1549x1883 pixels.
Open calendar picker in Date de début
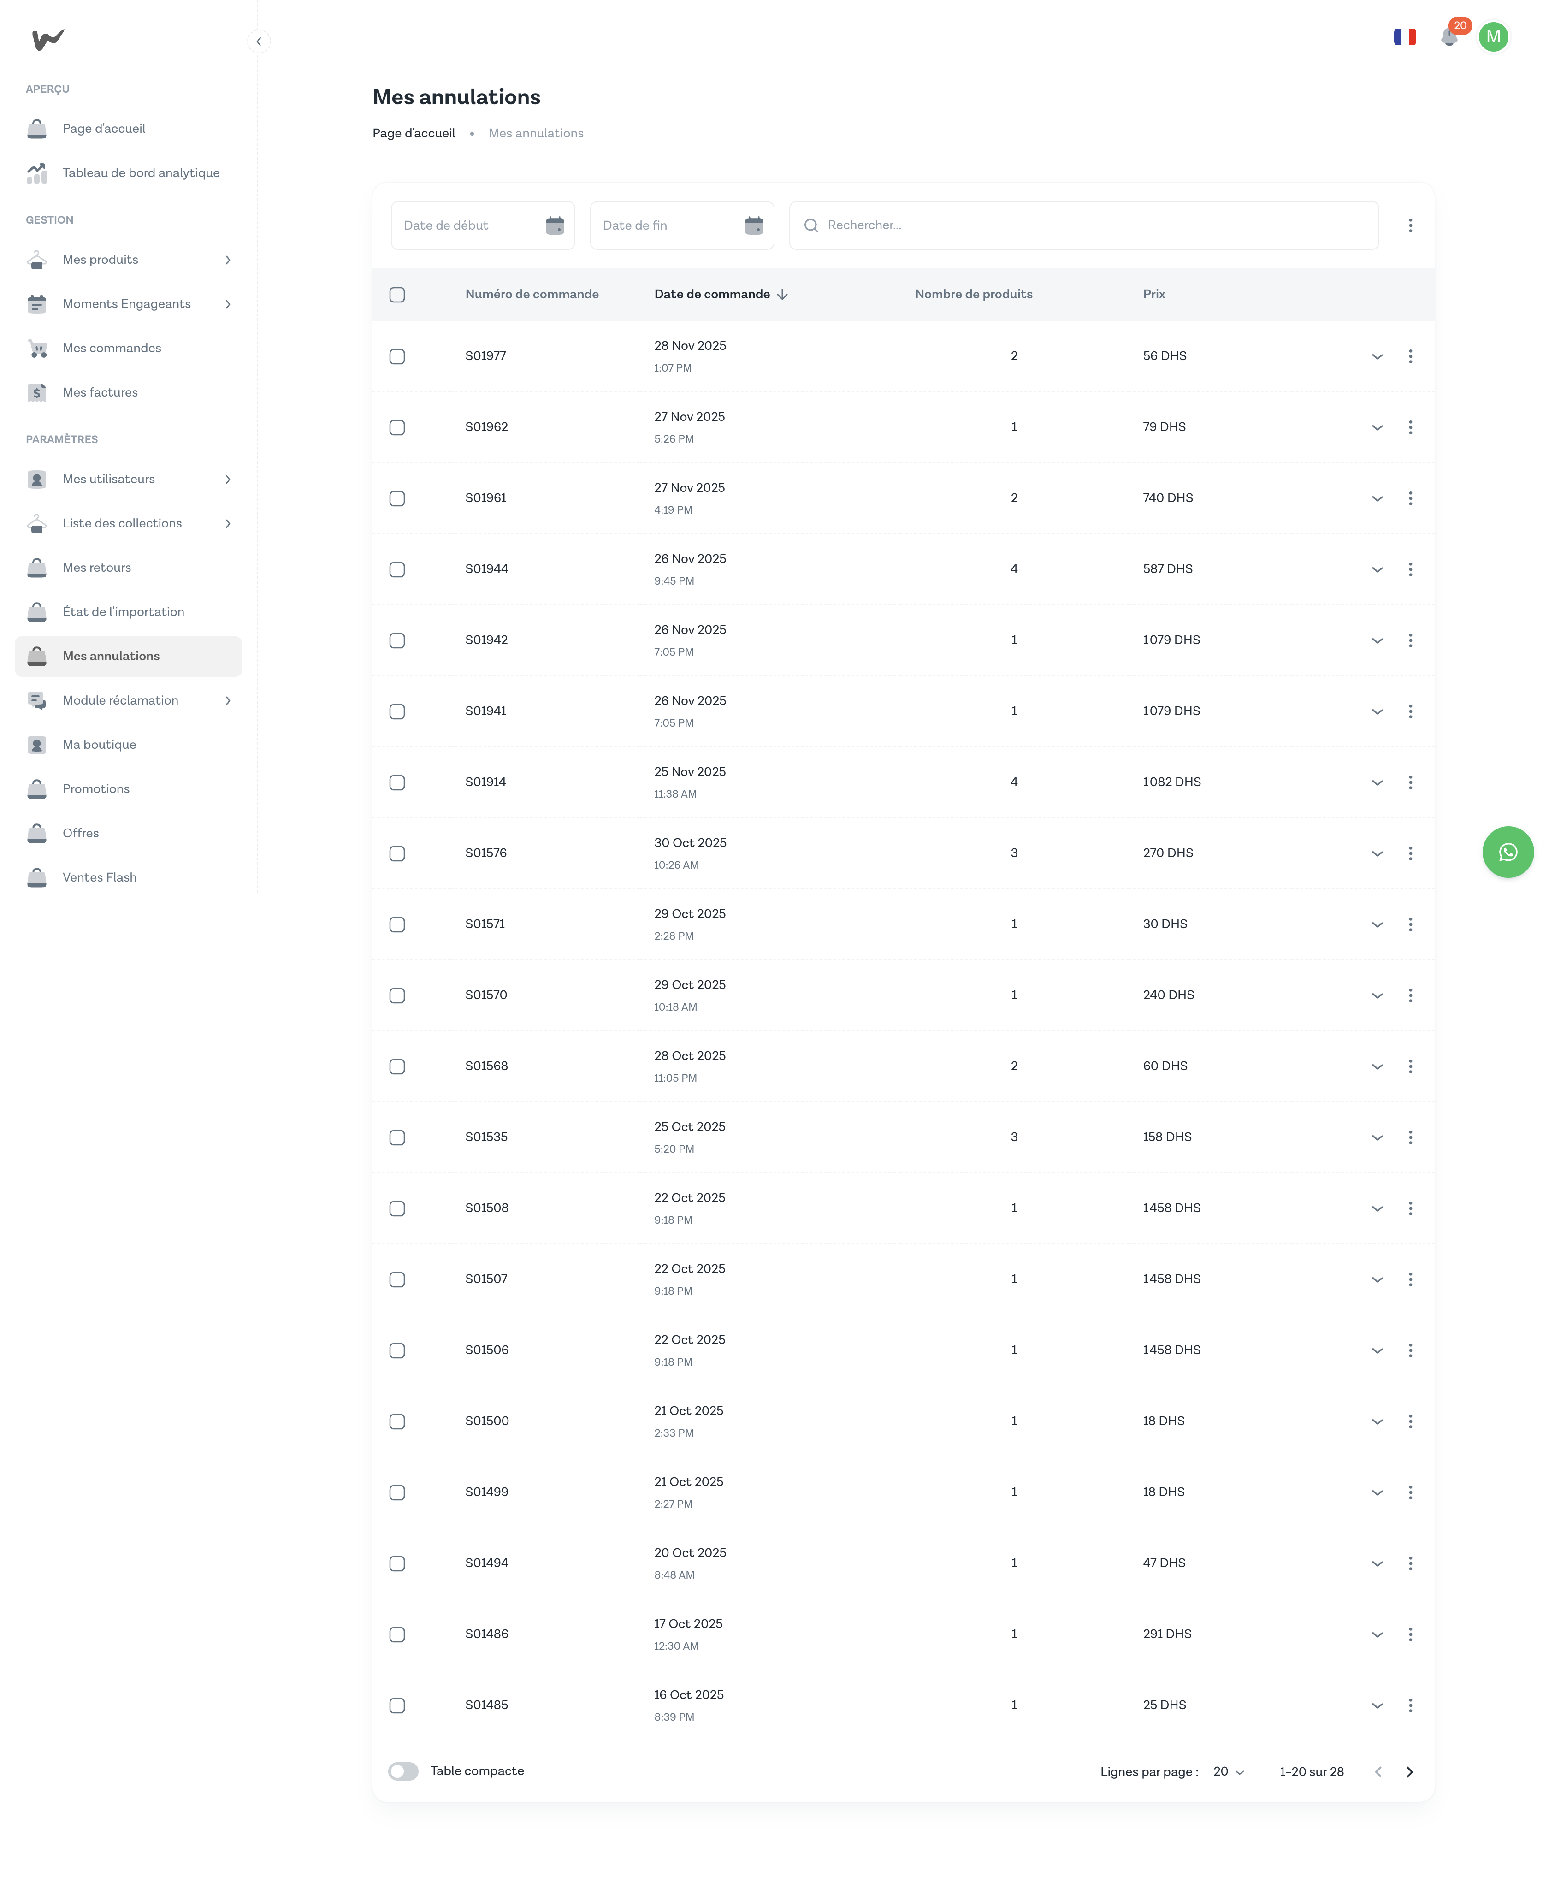coord(554,226)
